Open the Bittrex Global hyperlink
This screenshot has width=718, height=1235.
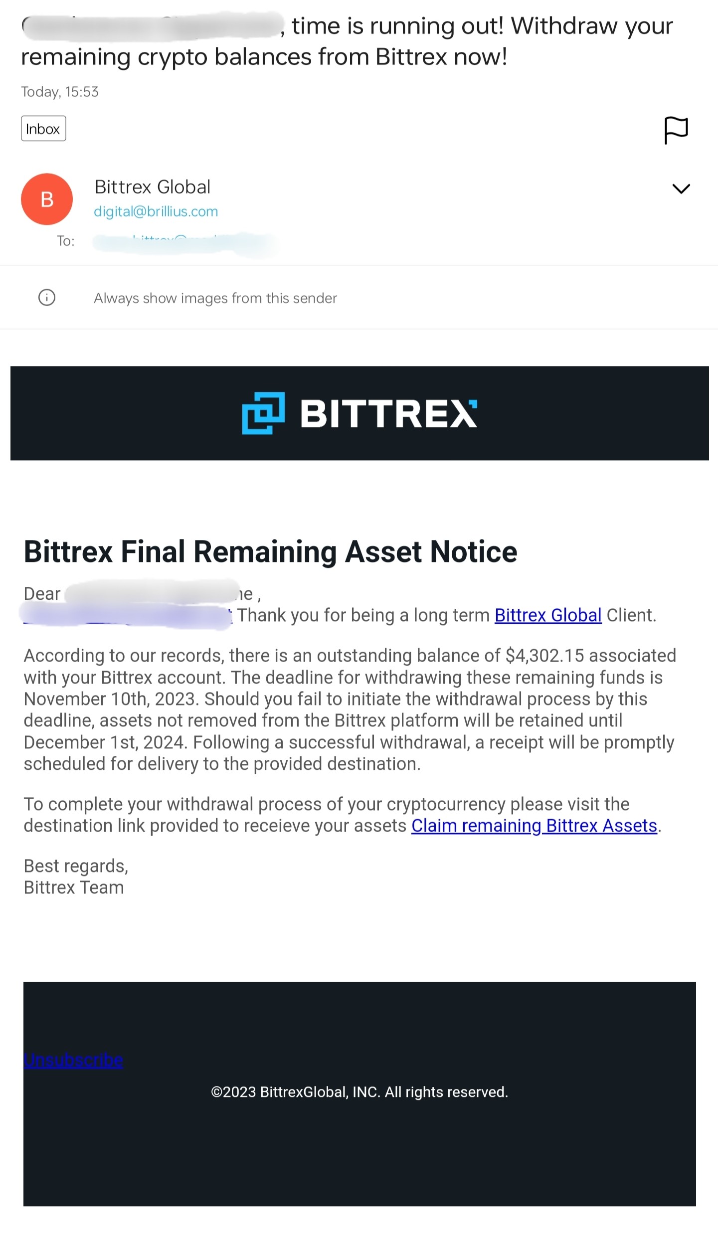[x=548, y=615]
